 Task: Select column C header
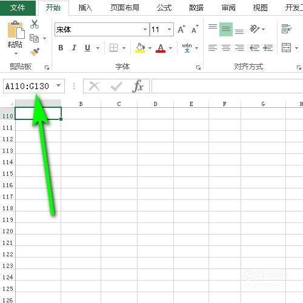pos(119,104)
